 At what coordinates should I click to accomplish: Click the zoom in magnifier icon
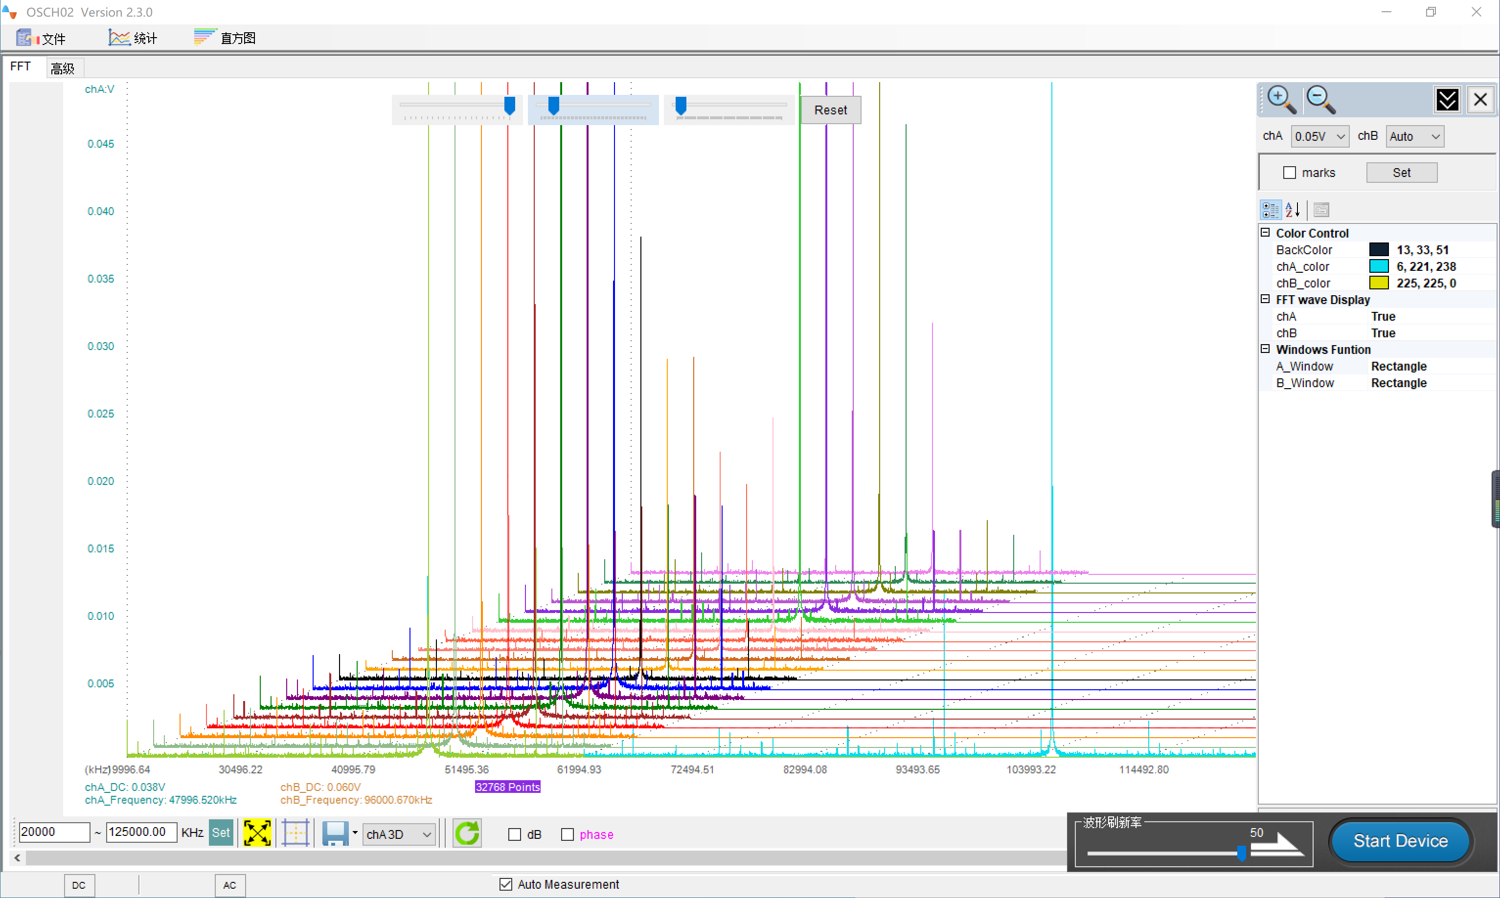1281,99
